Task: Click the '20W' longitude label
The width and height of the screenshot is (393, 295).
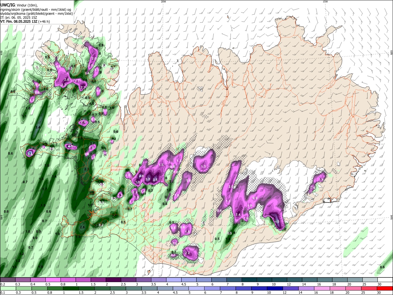Action: [163, 2]
